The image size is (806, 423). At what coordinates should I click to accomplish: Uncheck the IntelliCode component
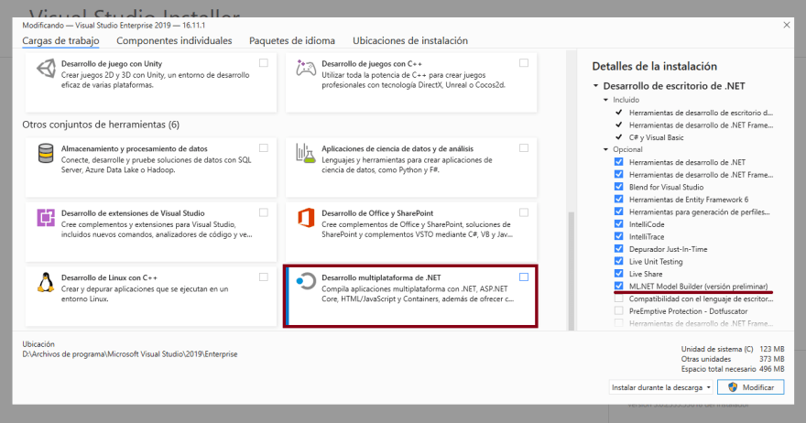tap(619, 223)
